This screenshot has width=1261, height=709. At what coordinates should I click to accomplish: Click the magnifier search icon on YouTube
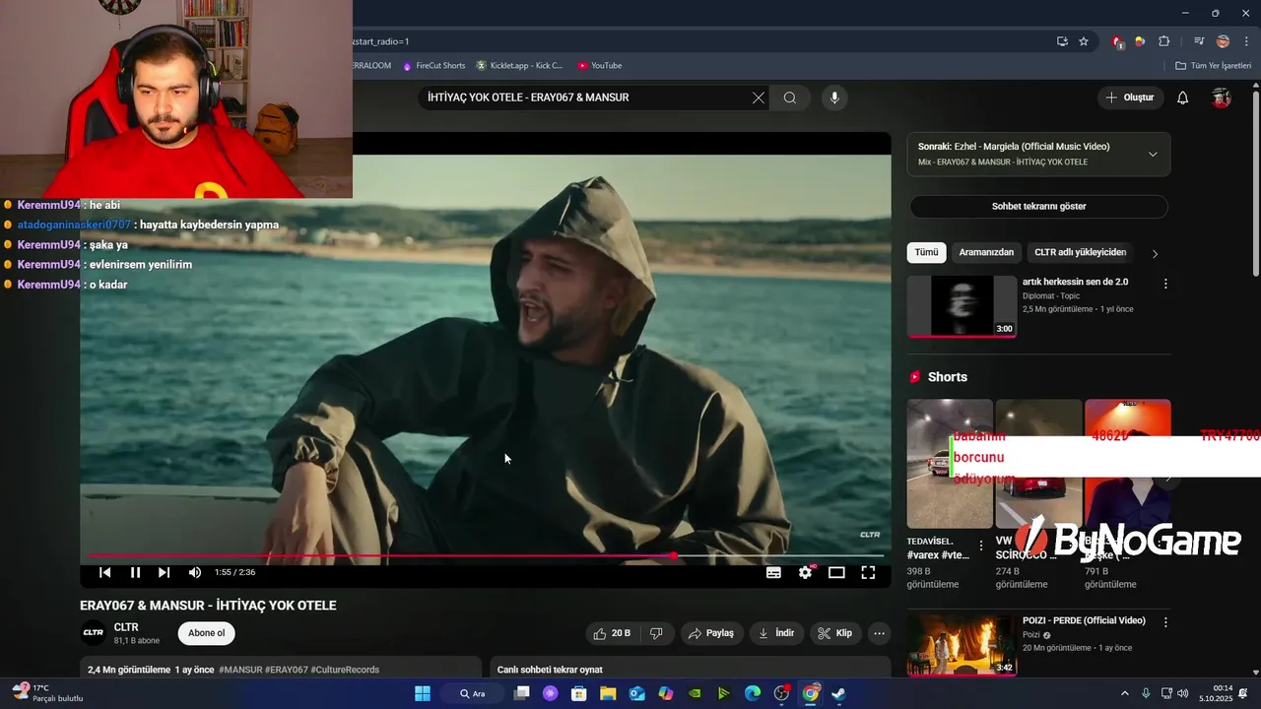(790, 97)
